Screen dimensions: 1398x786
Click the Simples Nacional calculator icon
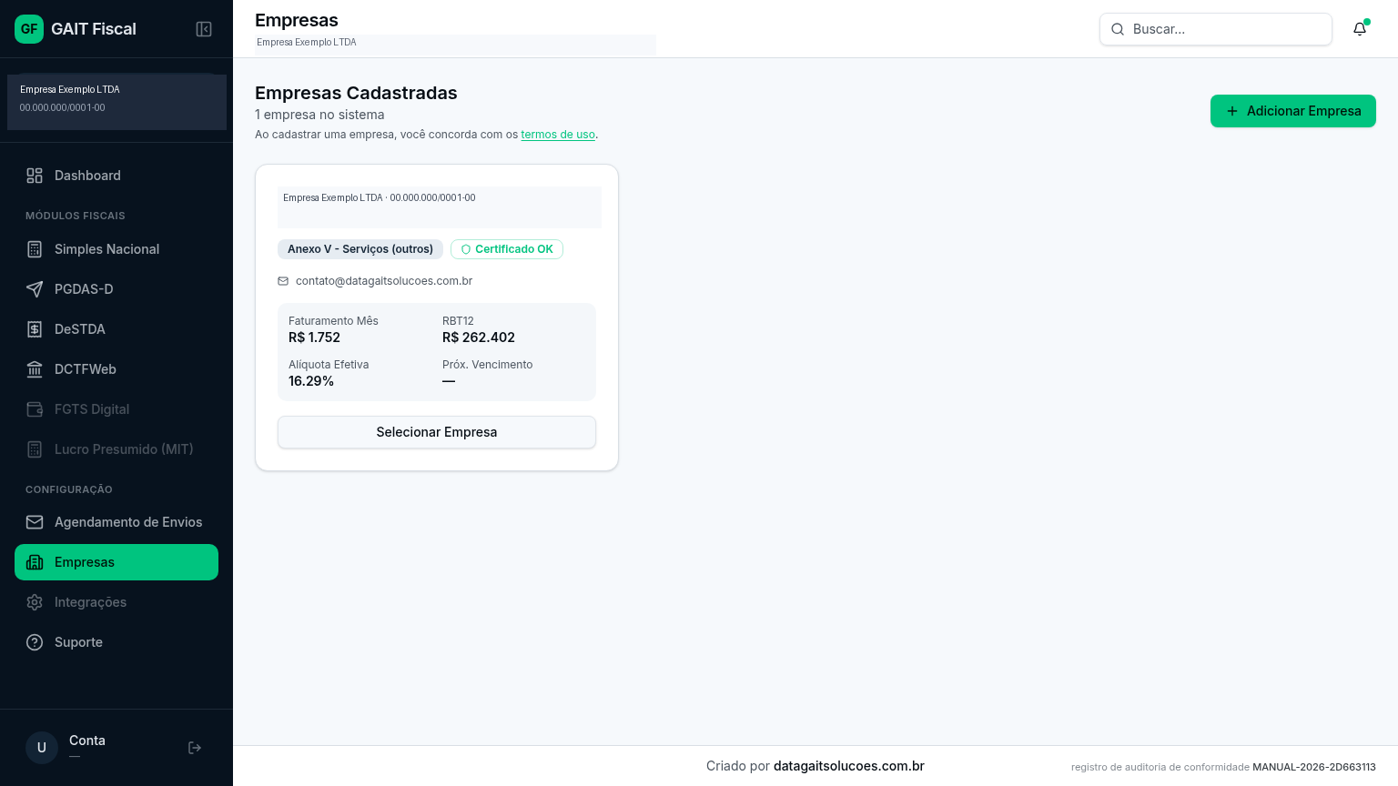(x=35, y=249)
